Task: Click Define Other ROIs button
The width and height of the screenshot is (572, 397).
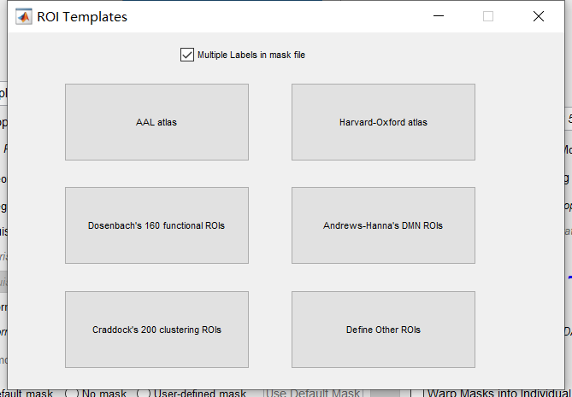Action: click(383, 330)
